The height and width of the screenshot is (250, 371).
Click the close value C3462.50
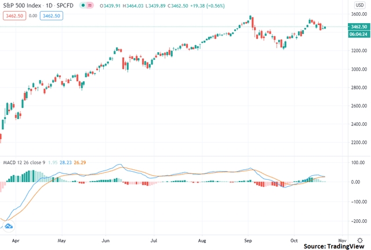tap(178, 6)
